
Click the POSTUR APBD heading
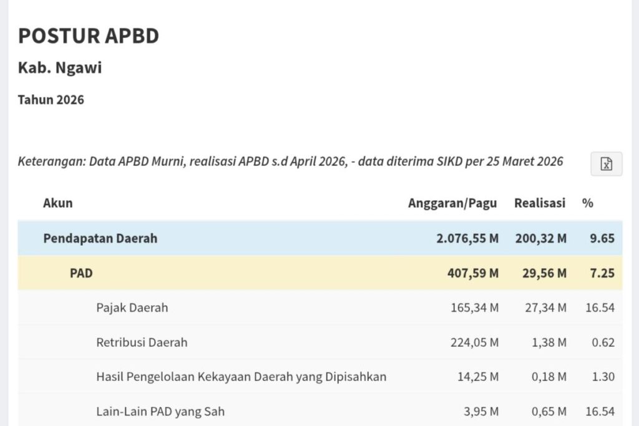point(89,36)
